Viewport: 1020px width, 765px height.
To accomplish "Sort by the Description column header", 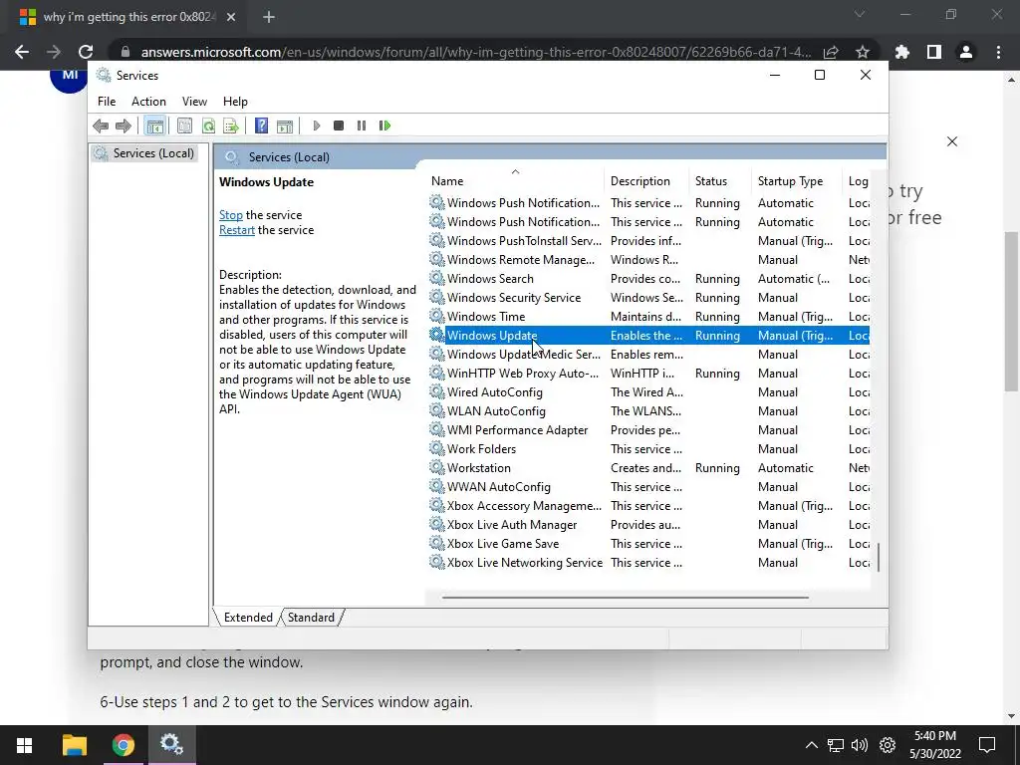I will pyautogui.click(x=645, y=181).
